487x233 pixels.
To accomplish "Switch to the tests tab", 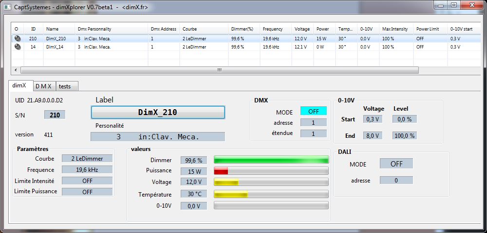I will pyautogui.click(x=65, y=86).
